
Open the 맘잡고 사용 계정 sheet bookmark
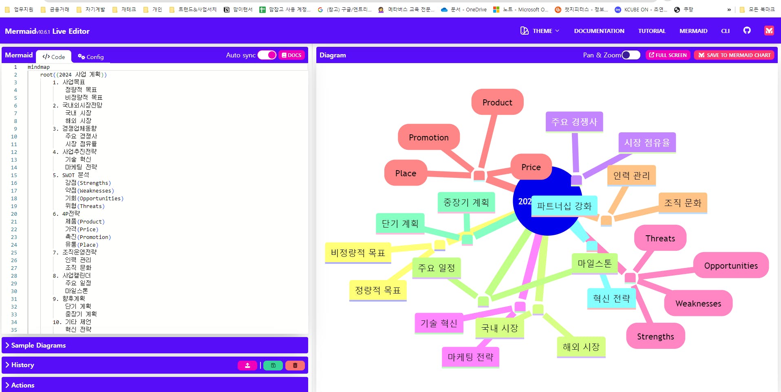coord(285,9)
